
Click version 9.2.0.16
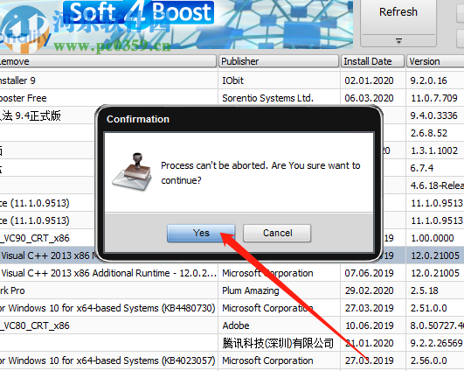428,80
